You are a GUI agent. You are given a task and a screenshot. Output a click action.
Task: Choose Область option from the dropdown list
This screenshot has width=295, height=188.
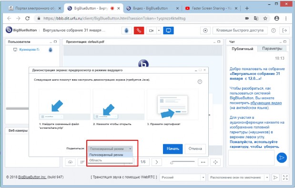pyautogui.click(x=110, y=160)
